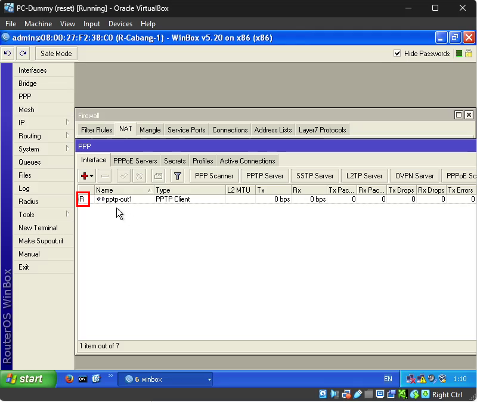This screenshot has width=477, height=402.
Task: Redo action in WinBox toolbar
Action: [x=23, y=54]
